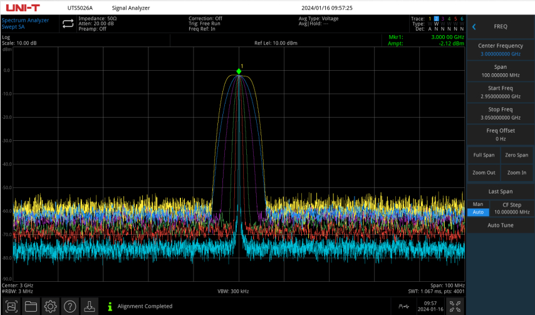
Task: Edit the Stop Freq 3.050000000 GHz field
Action: coord(501,113)
